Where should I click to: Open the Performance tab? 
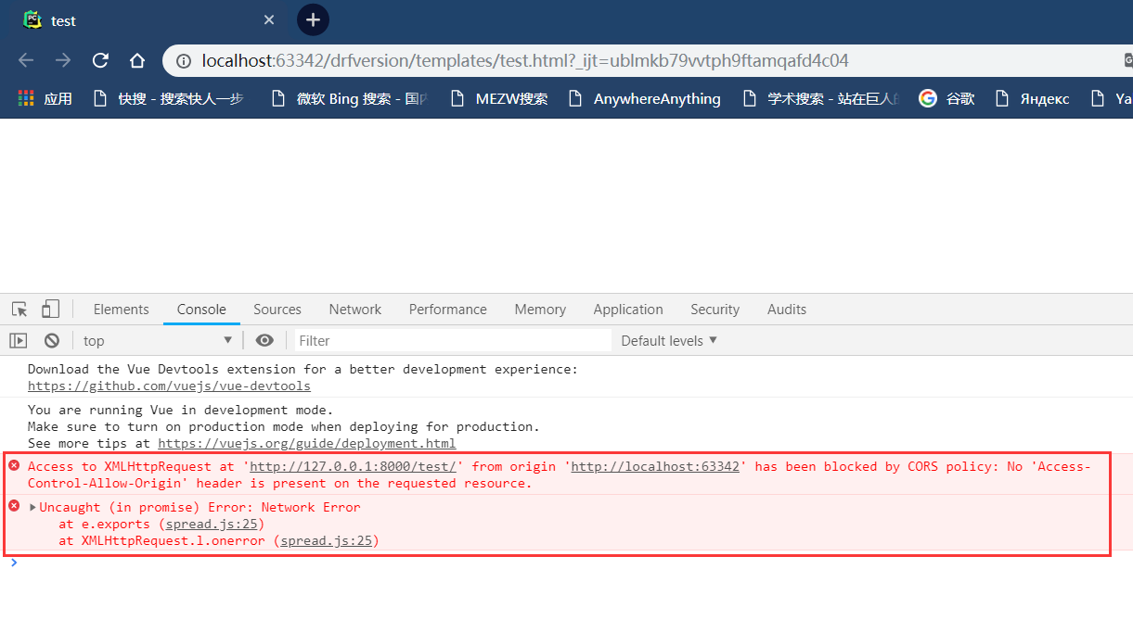(447, 310)
